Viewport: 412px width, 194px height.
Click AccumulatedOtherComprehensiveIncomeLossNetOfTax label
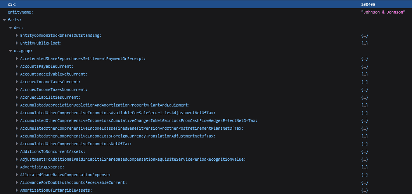[x=76, y=144]
